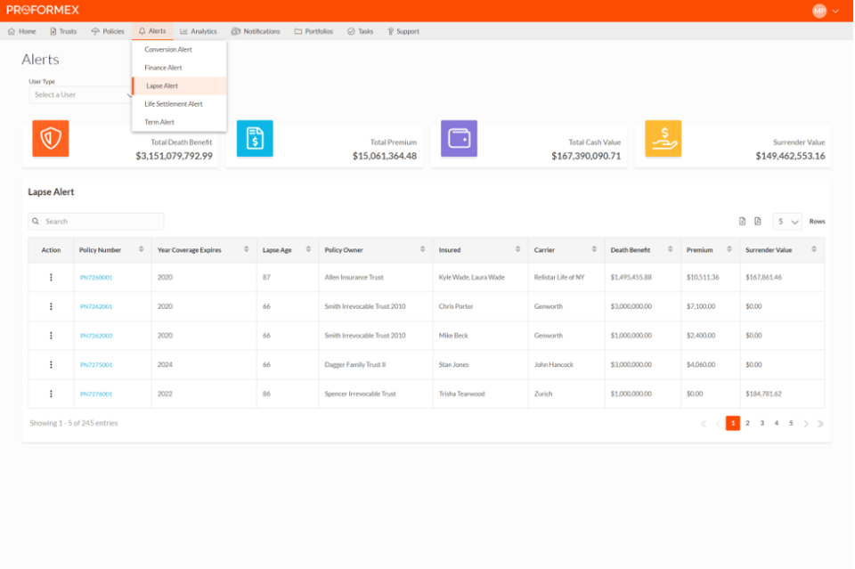This screenshot has width=855, height=569.
Task: Open policy link PN7275001
Action: pyautogui.click(x=96, y=365)
